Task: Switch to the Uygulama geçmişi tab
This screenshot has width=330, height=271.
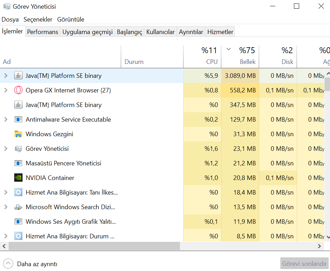Action: point(88,32)
